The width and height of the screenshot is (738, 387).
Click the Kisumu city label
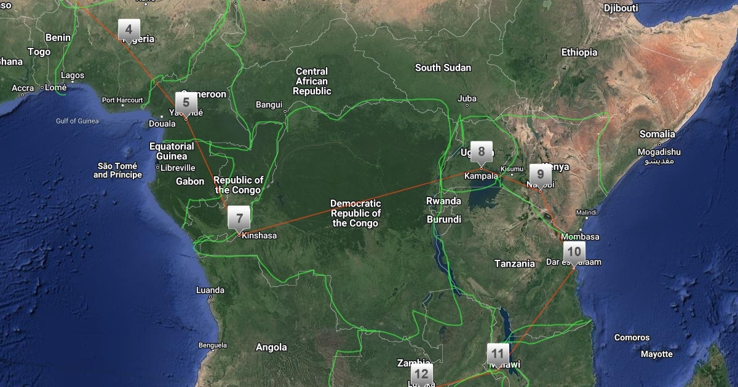512,169
